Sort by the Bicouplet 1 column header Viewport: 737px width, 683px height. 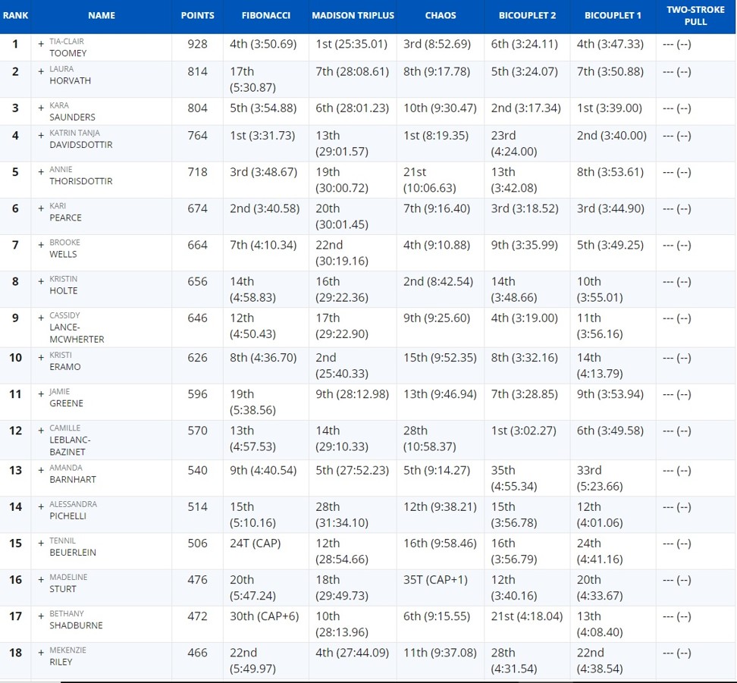(x=613, y=15)
